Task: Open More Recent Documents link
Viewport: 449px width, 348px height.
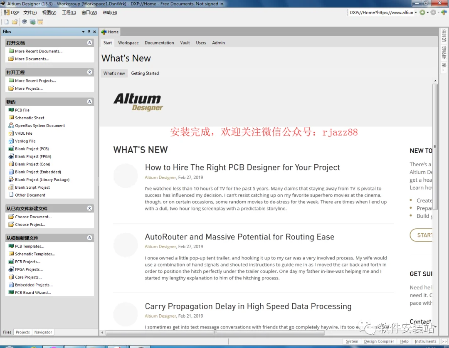Action: click(35, 51)
